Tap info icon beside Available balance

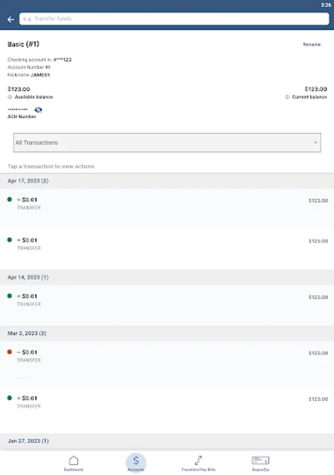[x=10, y=97]
